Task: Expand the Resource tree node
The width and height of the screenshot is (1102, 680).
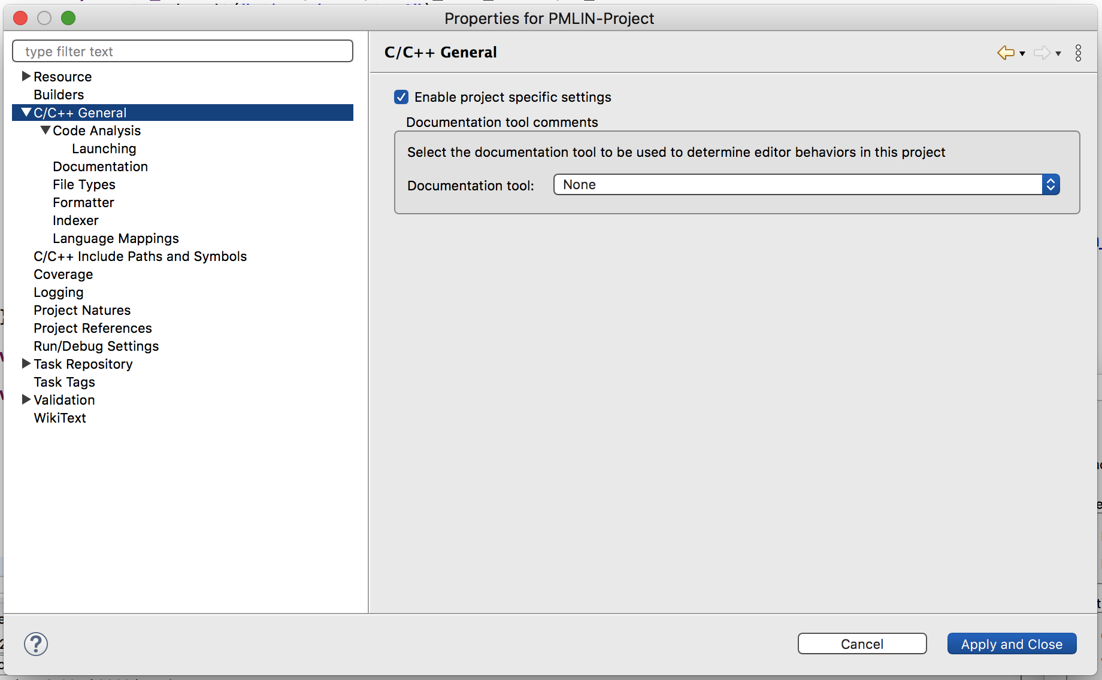Action: pyautogui.click(x=26, y=77)
